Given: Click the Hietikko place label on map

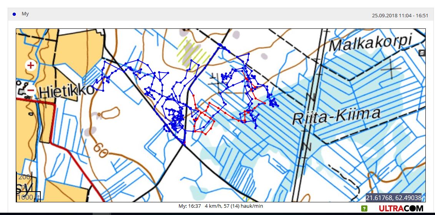Looking at the screenshot, I should tap(66, 91).
